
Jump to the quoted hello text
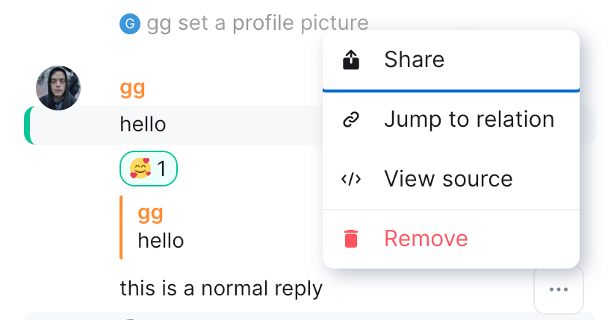[161, 240]
